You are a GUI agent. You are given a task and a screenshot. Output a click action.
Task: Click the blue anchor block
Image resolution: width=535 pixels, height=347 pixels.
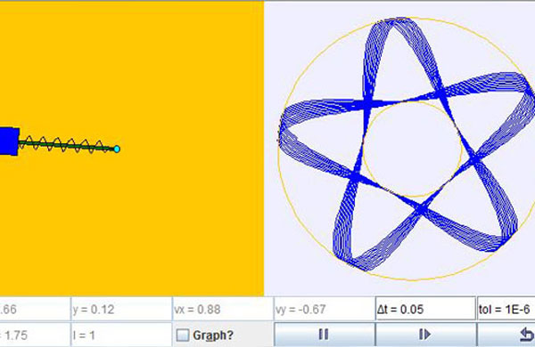click(x=9, y=141)
